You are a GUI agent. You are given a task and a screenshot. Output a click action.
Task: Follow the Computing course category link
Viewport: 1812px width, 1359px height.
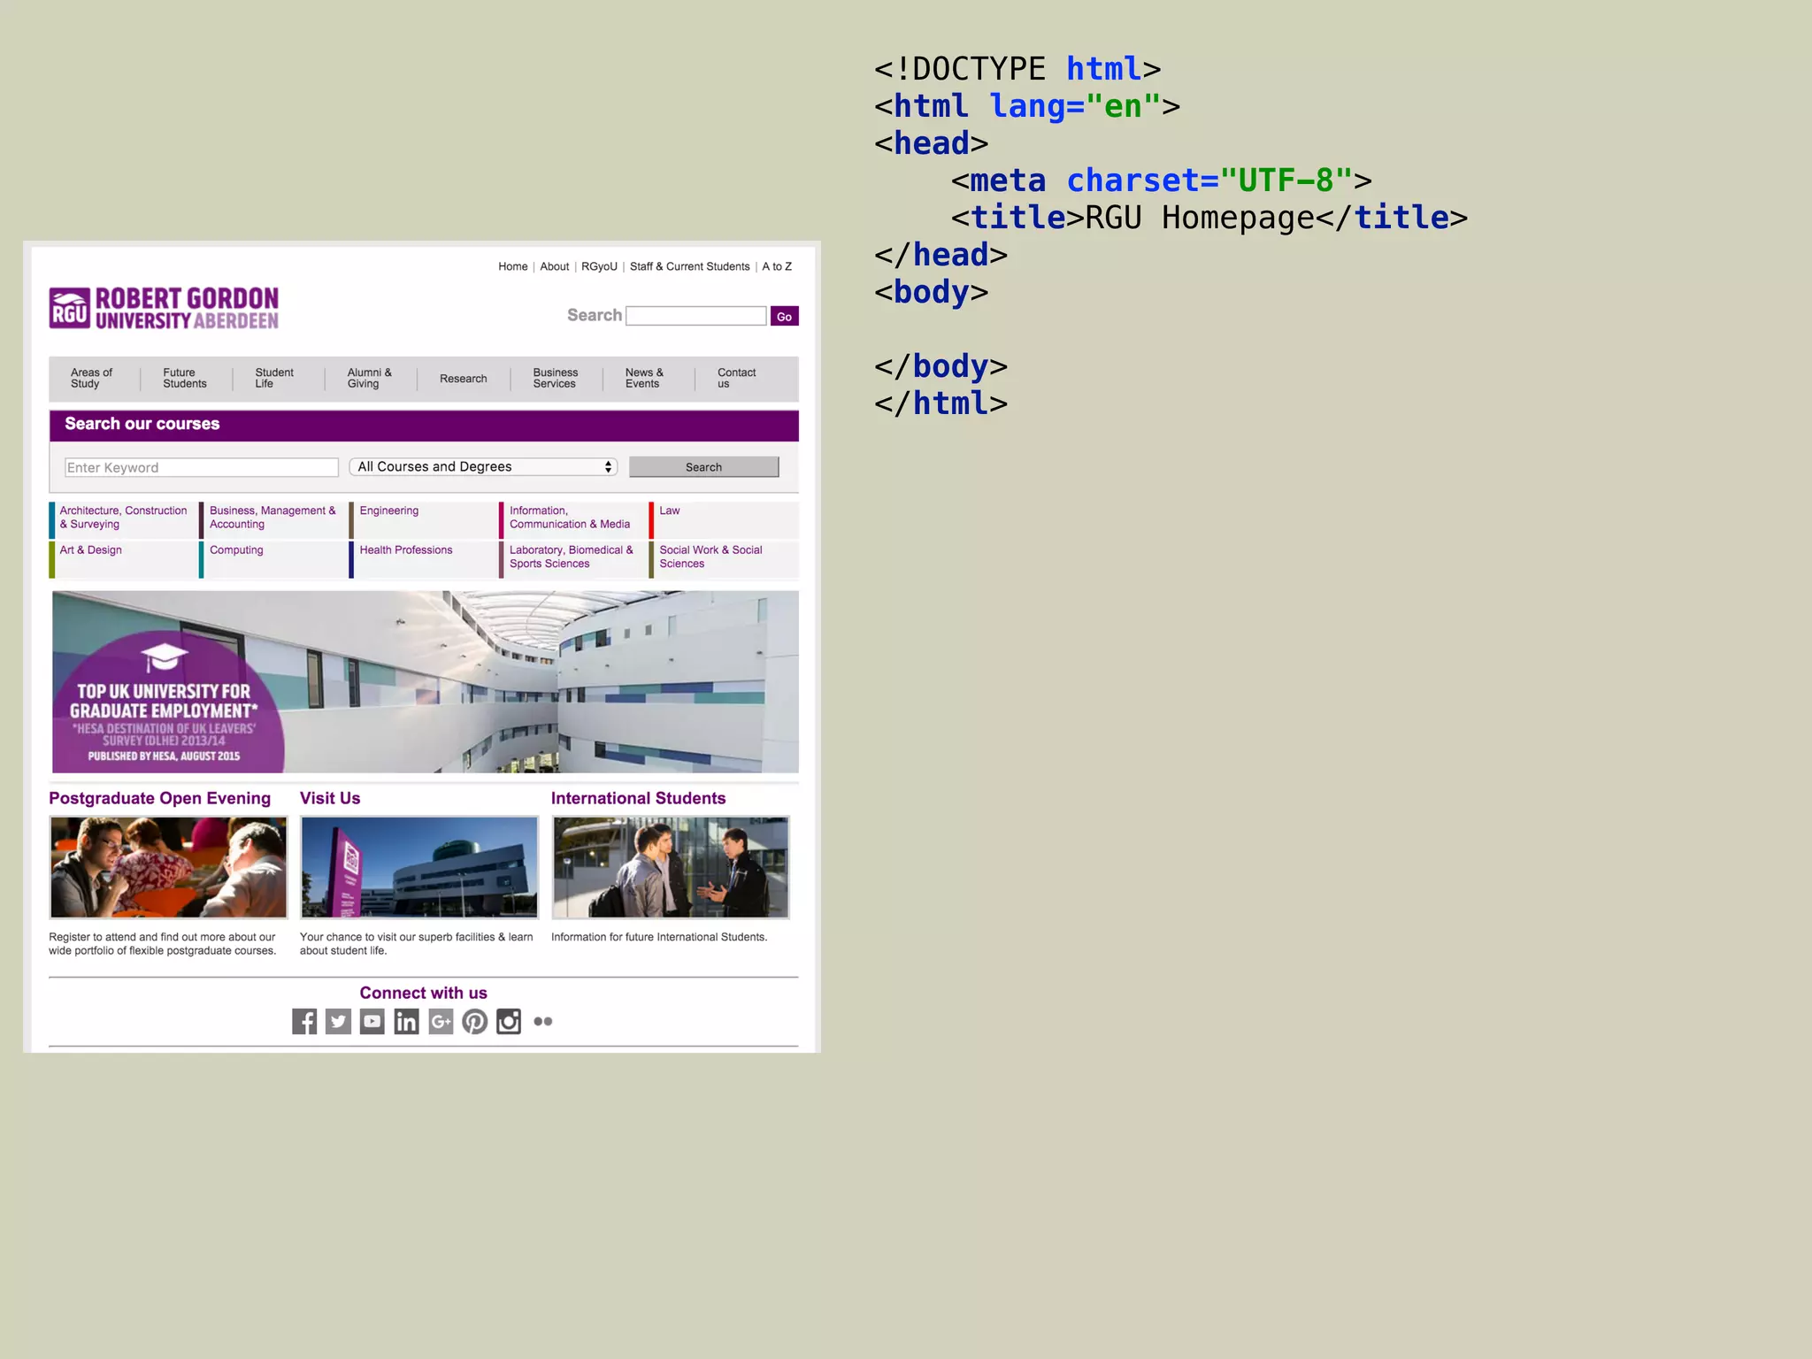pos(236,550)
